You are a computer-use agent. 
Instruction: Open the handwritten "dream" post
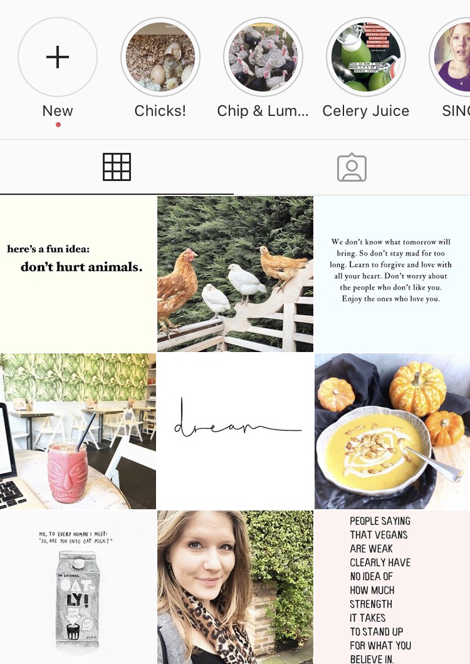[235, 431]
